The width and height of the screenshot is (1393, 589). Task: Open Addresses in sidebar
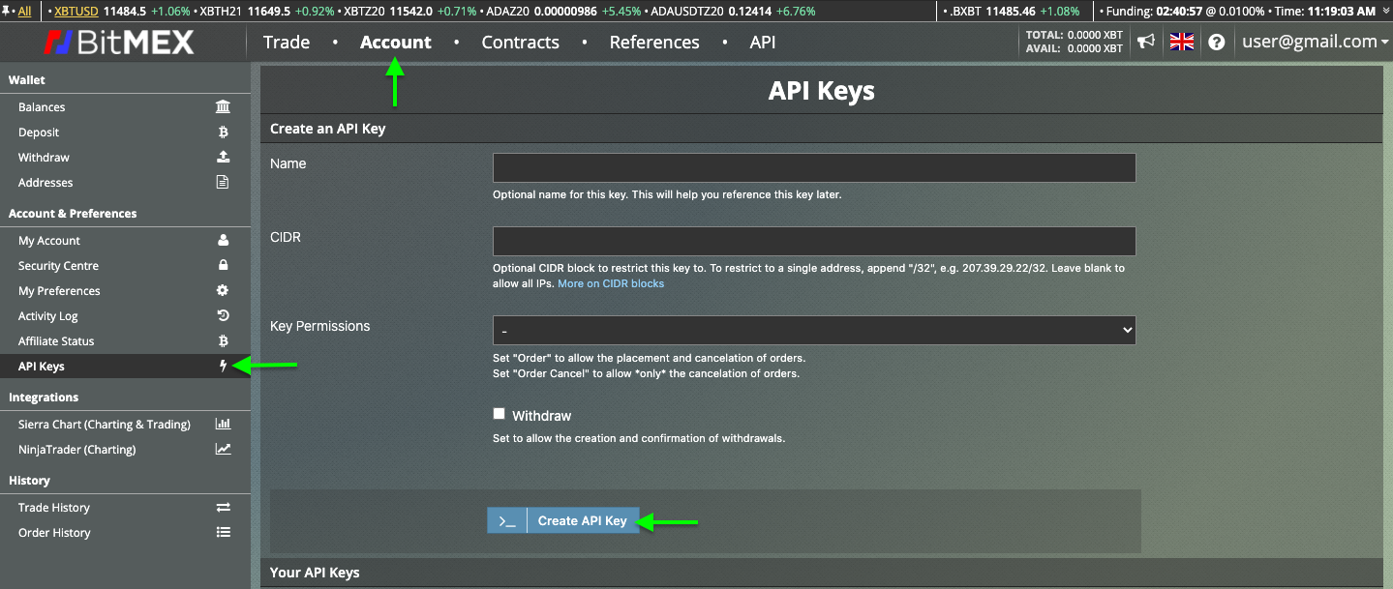tap(45, 183)
